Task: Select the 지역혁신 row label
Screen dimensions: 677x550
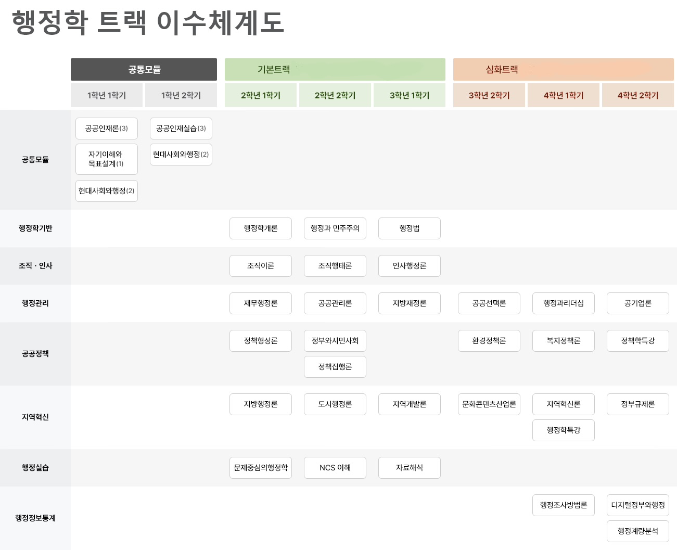Action: pyautogui.click(x=35, y=417)
